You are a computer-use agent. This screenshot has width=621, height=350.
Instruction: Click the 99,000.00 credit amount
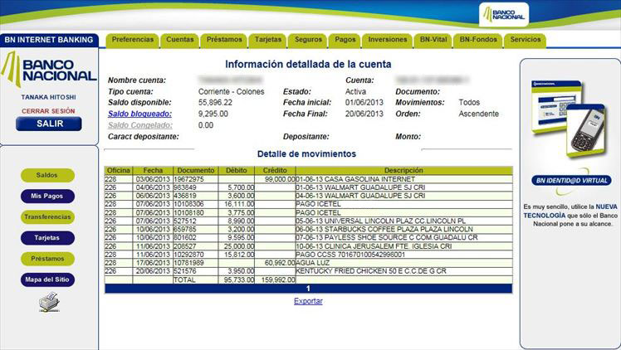[280, 179]
